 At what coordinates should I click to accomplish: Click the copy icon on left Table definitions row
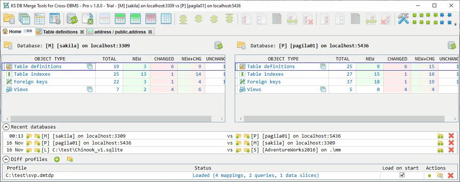click(x=90, y=66)
